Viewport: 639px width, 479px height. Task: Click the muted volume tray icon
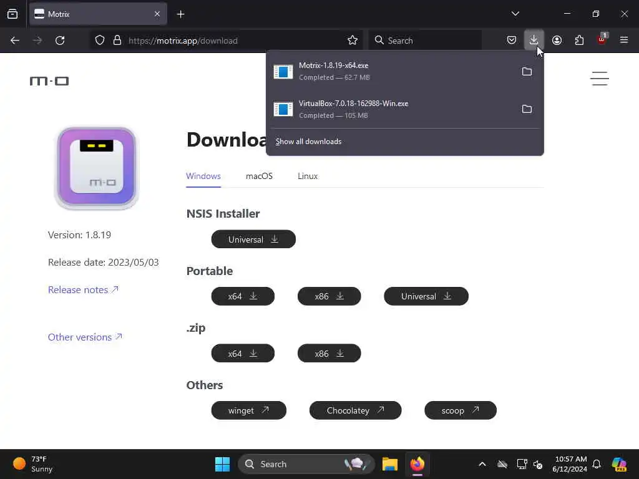tap(538, 464)
